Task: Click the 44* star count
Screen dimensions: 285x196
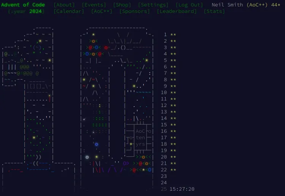Action: 276,5
